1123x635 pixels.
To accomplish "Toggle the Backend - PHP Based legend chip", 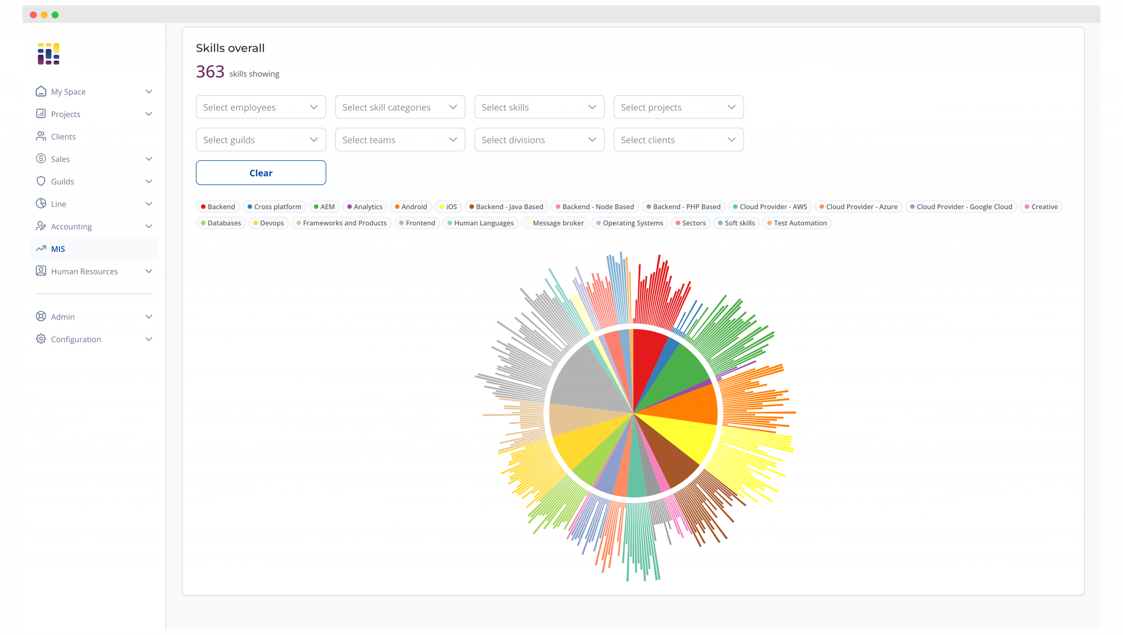I will point(683,207).
